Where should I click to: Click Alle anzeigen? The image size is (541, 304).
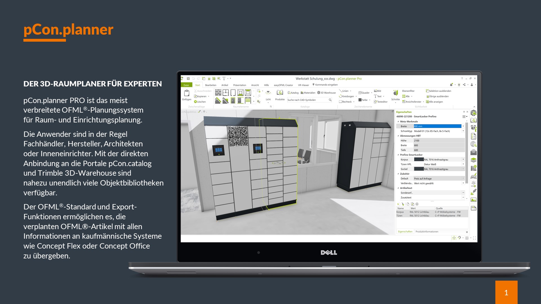(x=434, y=102)
